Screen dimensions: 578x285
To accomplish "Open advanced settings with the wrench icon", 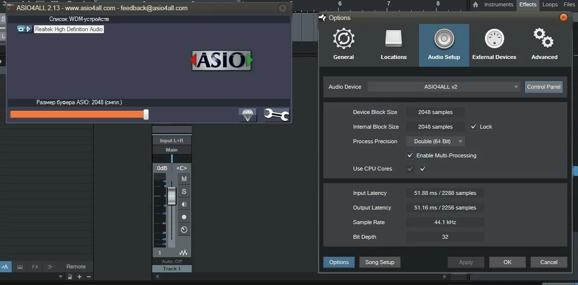I will [x=277, y=115].
